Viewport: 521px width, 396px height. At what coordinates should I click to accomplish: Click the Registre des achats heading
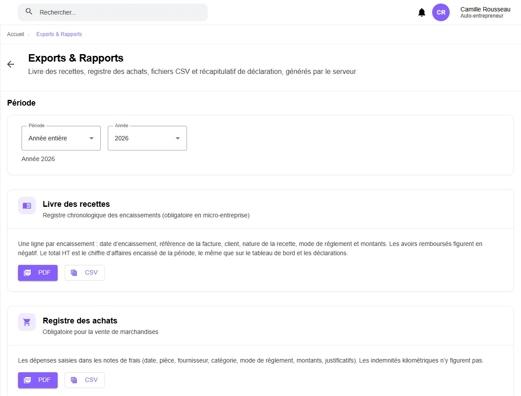[x=80, y=321]
